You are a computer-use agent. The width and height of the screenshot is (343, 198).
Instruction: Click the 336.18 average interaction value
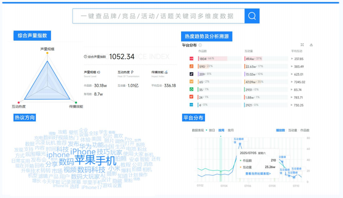tap(170, 86)
